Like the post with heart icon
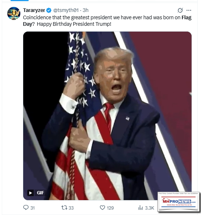 102,208
